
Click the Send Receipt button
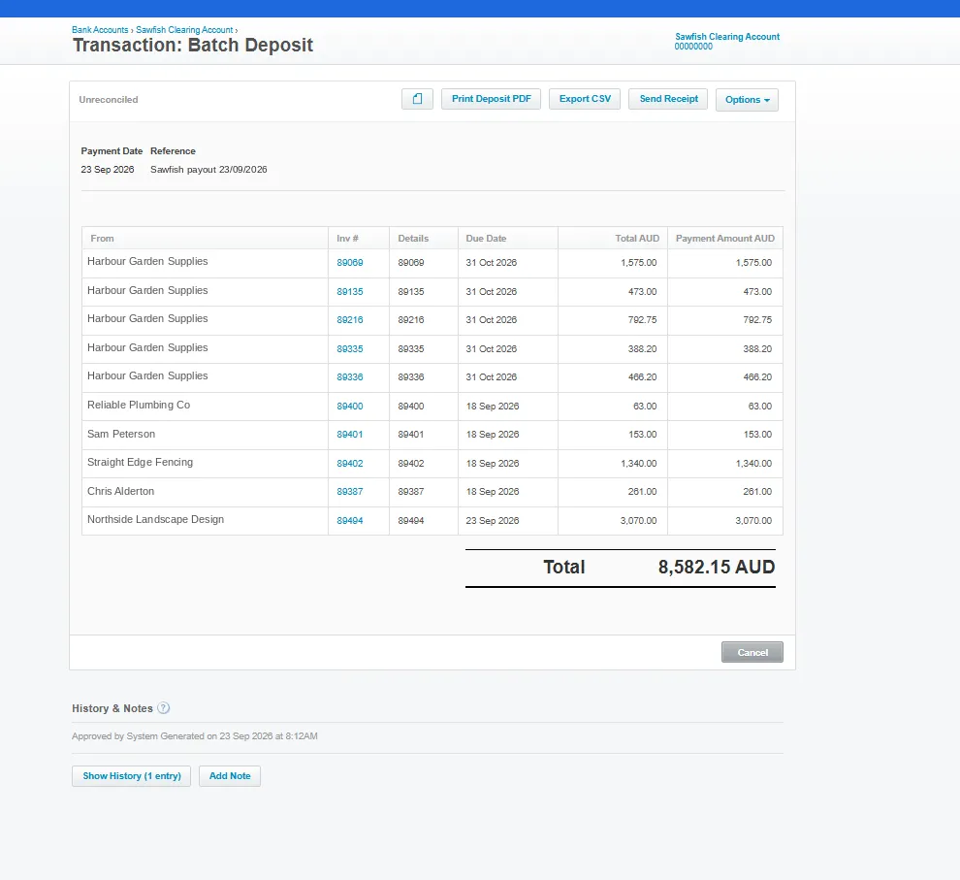pos(668,99)
